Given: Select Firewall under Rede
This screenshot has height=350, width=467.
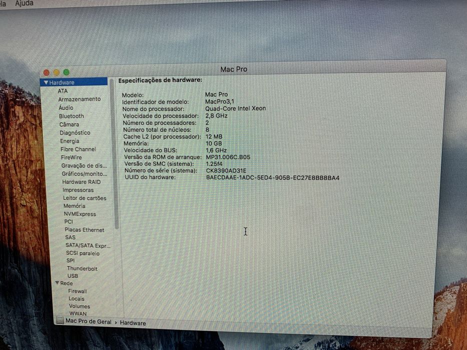Looking at the screenshot, I should (78, 291).
